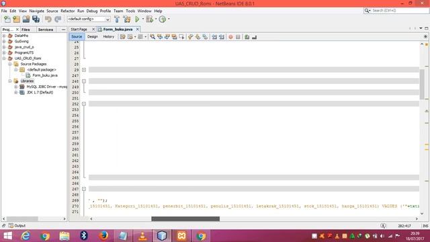430x242 pixels.
Task: Open the Debug Project dropdown arrow
Action: 156,19
